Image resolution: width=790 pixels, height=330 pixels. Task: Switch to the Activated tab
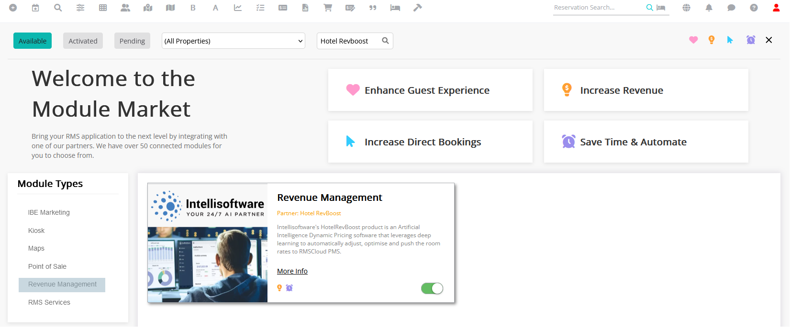(x=83, y=41)
